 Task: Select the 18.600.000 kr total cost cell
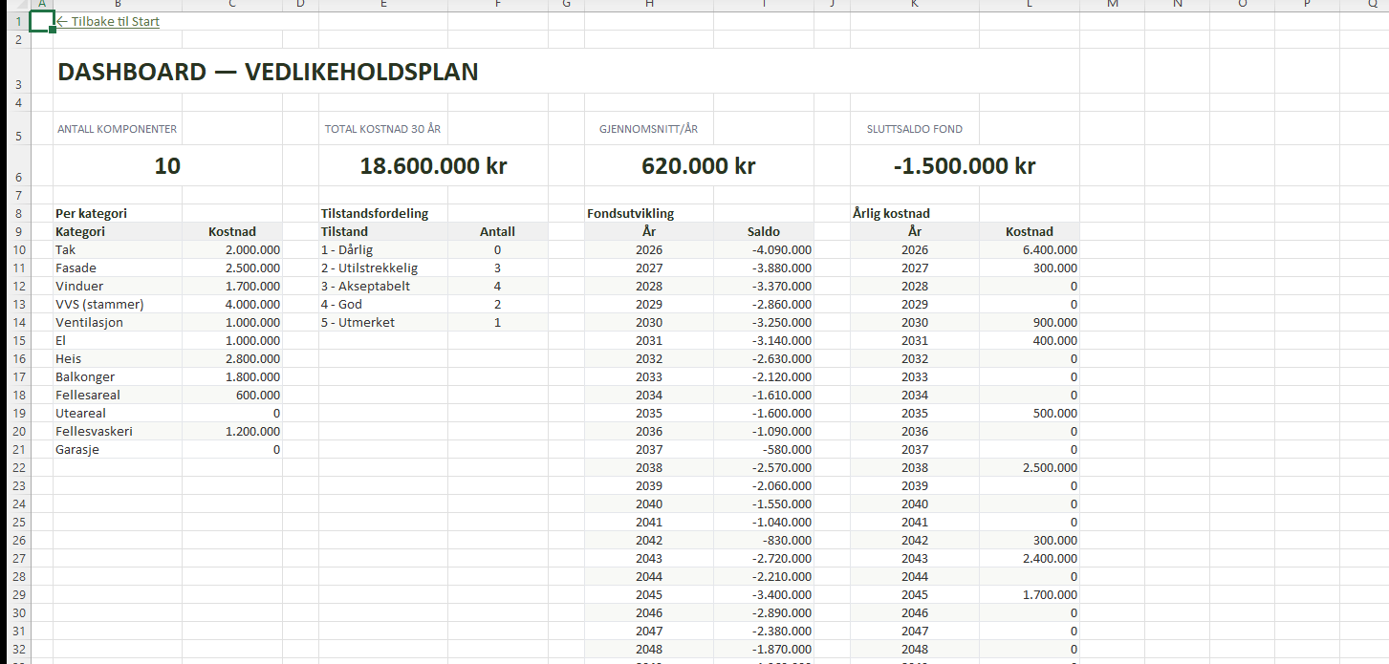pyautogui.click(x=433, y=166)
